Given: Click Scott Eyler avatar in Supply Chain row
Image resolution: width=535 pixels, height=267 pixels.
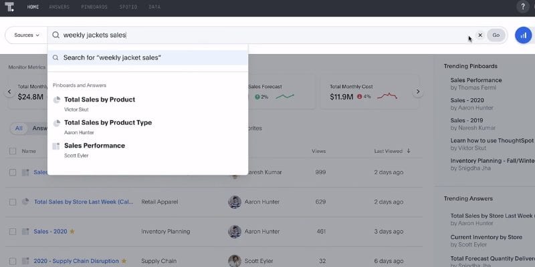Looking at the screenshot, I should click(235, 261).
